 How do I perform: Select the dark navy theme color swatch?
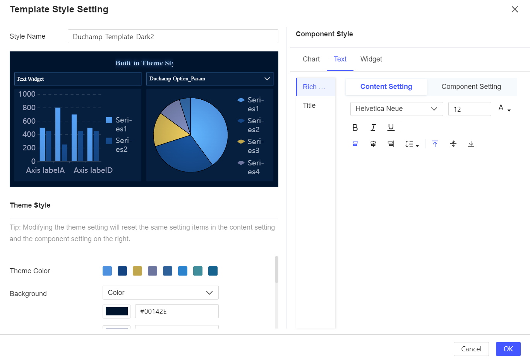click(x=122, y=271)
